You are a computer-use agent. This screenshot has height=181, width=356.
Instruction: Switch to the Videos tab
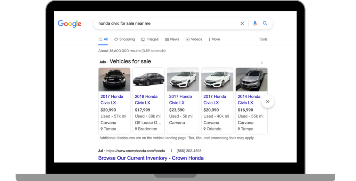tap(194, 40)
